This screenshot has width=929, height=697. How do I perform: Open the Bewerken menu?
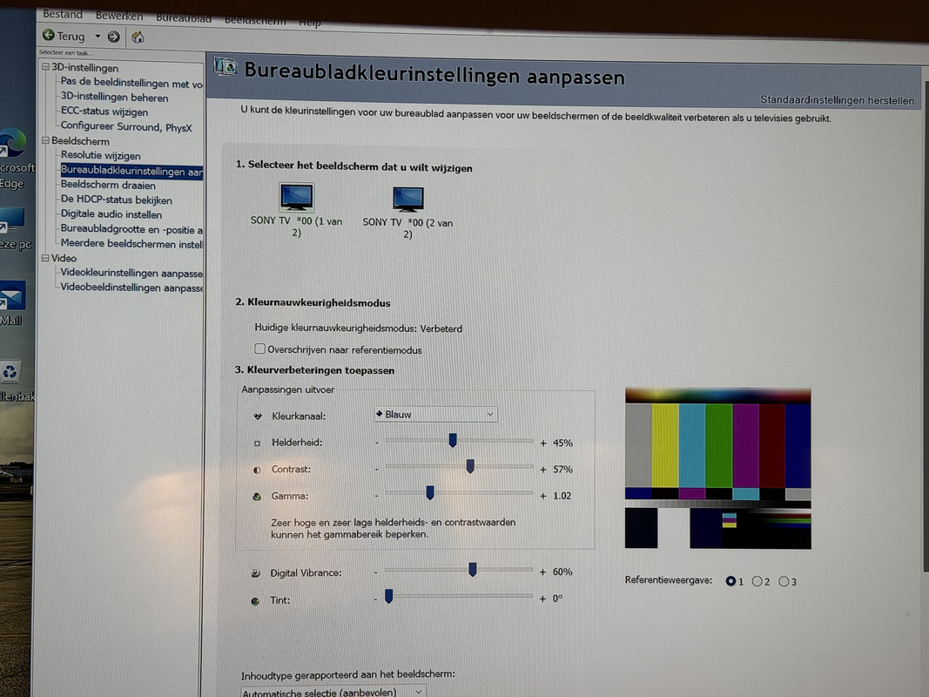pyautogui.click(x=119, y=16)
